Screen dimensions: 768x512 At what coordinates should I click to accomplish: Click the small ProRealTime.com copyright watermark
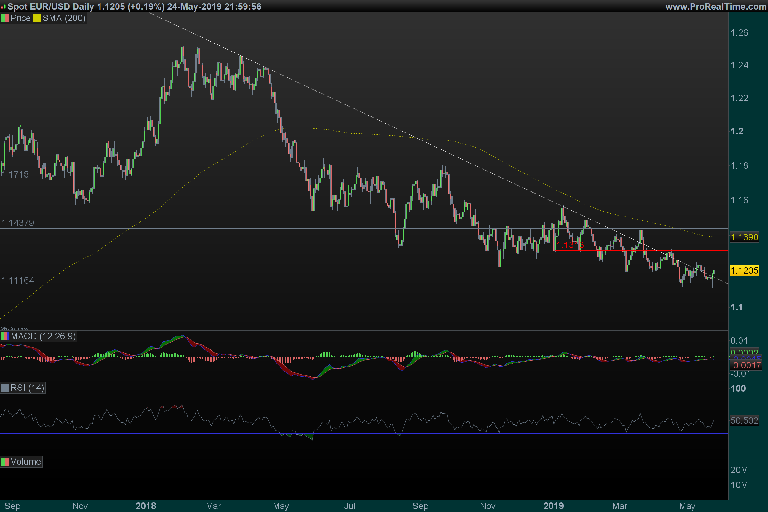(16, 329)
